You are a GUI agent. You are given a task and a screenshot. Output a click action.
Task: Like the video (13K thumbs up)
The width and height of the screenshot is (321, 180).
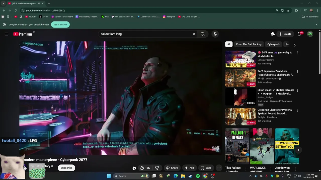145,168
